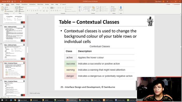The height and width of the screenshot is (102, 182).
Task: Start slideshow from quick access toolbar icon
Action: coord(21,1)
